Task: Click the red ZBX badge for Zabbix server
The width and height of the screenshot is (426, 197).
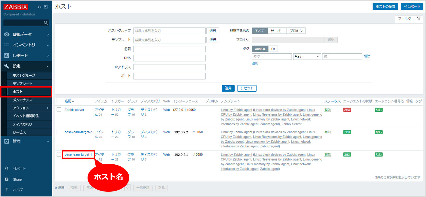Action: [x=347, y=110]
